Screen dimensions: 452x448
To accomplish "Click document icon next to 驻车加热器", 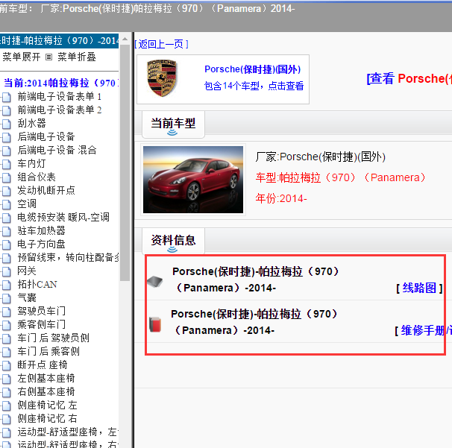I will [7, 231].
